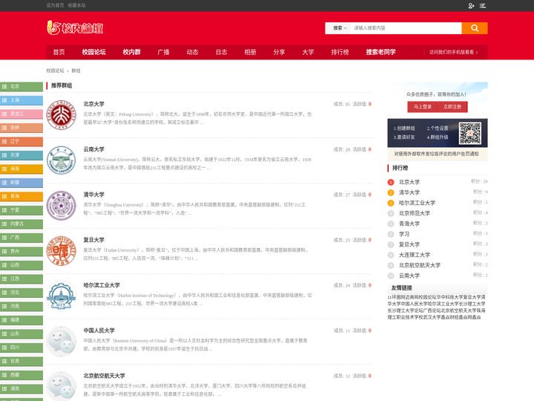This screenshot has width=534, height=401.
Task: Open 相册 navigation tab
Action: [251, 52]
